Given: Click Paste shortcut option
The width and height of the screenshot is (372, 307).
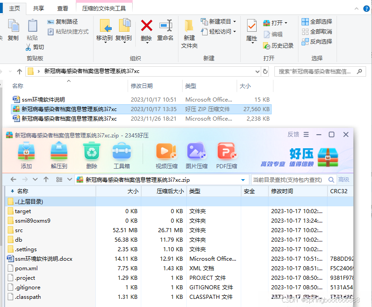Looking at the screenshot, I should tap(68, 32).
